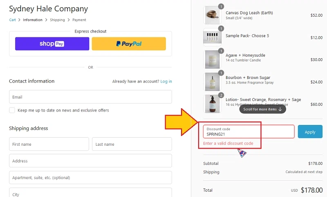Focus the First name field
Image resolution: width=327 pixels, height=197 pixels.
click(49, 144)
